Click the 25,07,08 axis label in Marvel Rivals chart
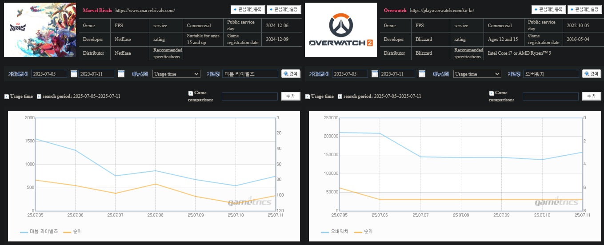 coord(155,215)
